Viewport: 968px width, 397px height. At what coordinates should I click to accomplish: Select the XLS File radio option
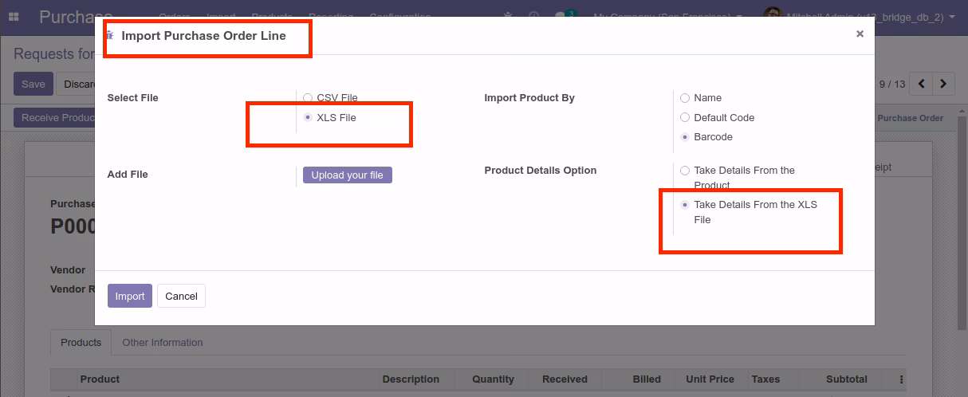point(308,117)
